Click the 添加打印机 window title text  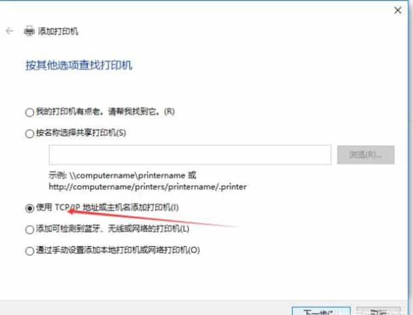[58, 31]
